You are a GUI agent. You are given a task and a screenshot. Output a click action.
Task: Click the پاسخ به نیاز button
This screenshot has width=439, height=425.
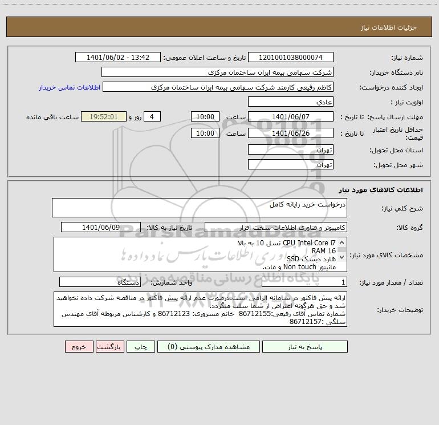pyautogui.click(x=304, y=347)
